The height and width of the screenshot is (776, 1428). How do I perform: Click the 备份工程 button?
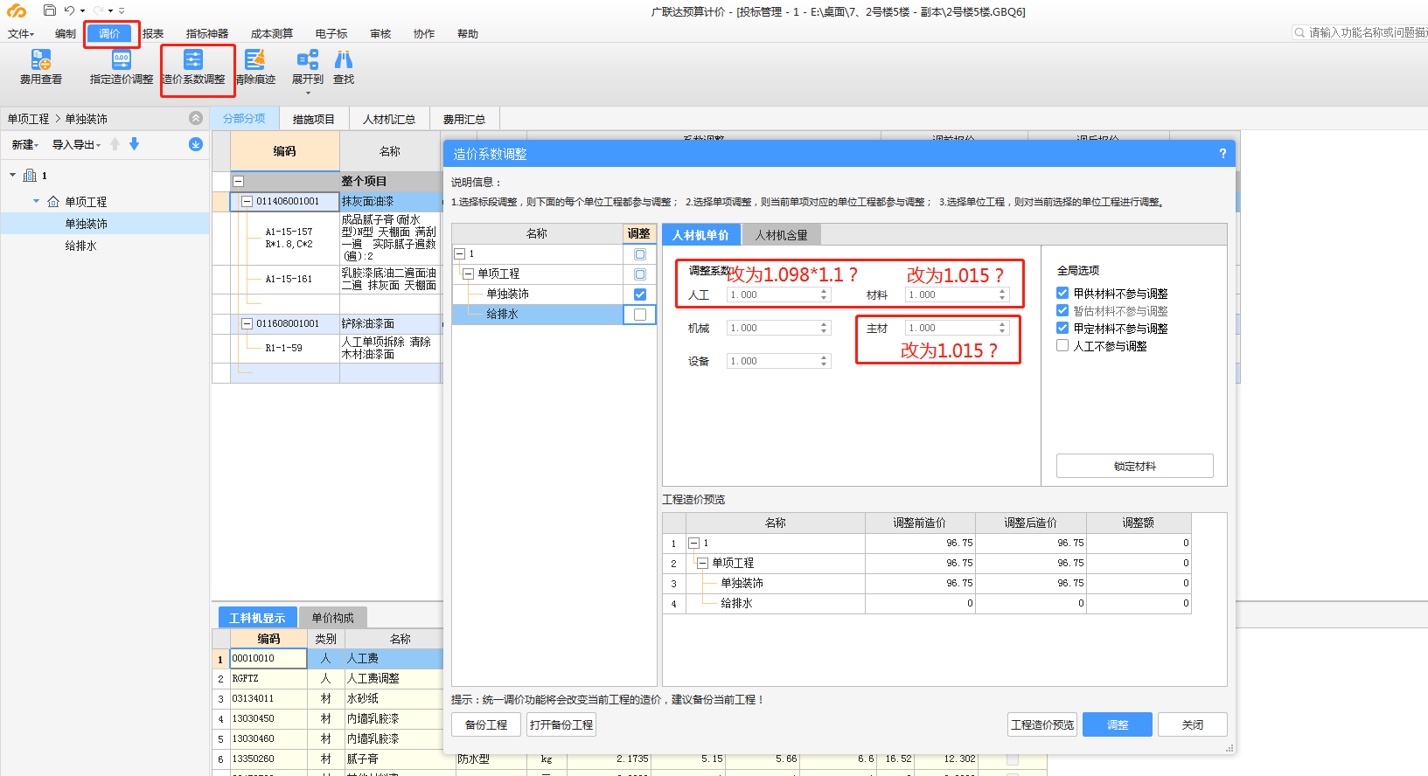486,724
